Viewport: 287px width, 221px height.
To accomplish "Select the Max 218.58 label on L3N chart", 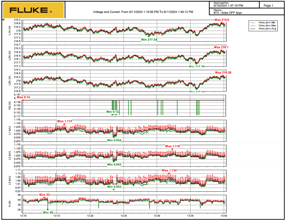I will (223, 72).
